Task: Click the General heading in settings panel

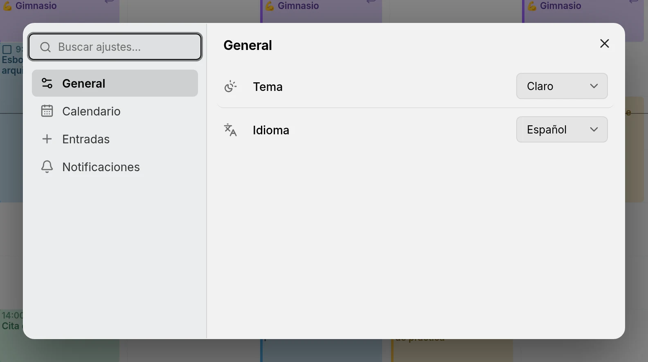Action: pyautogui.click(x=248, y=45)
